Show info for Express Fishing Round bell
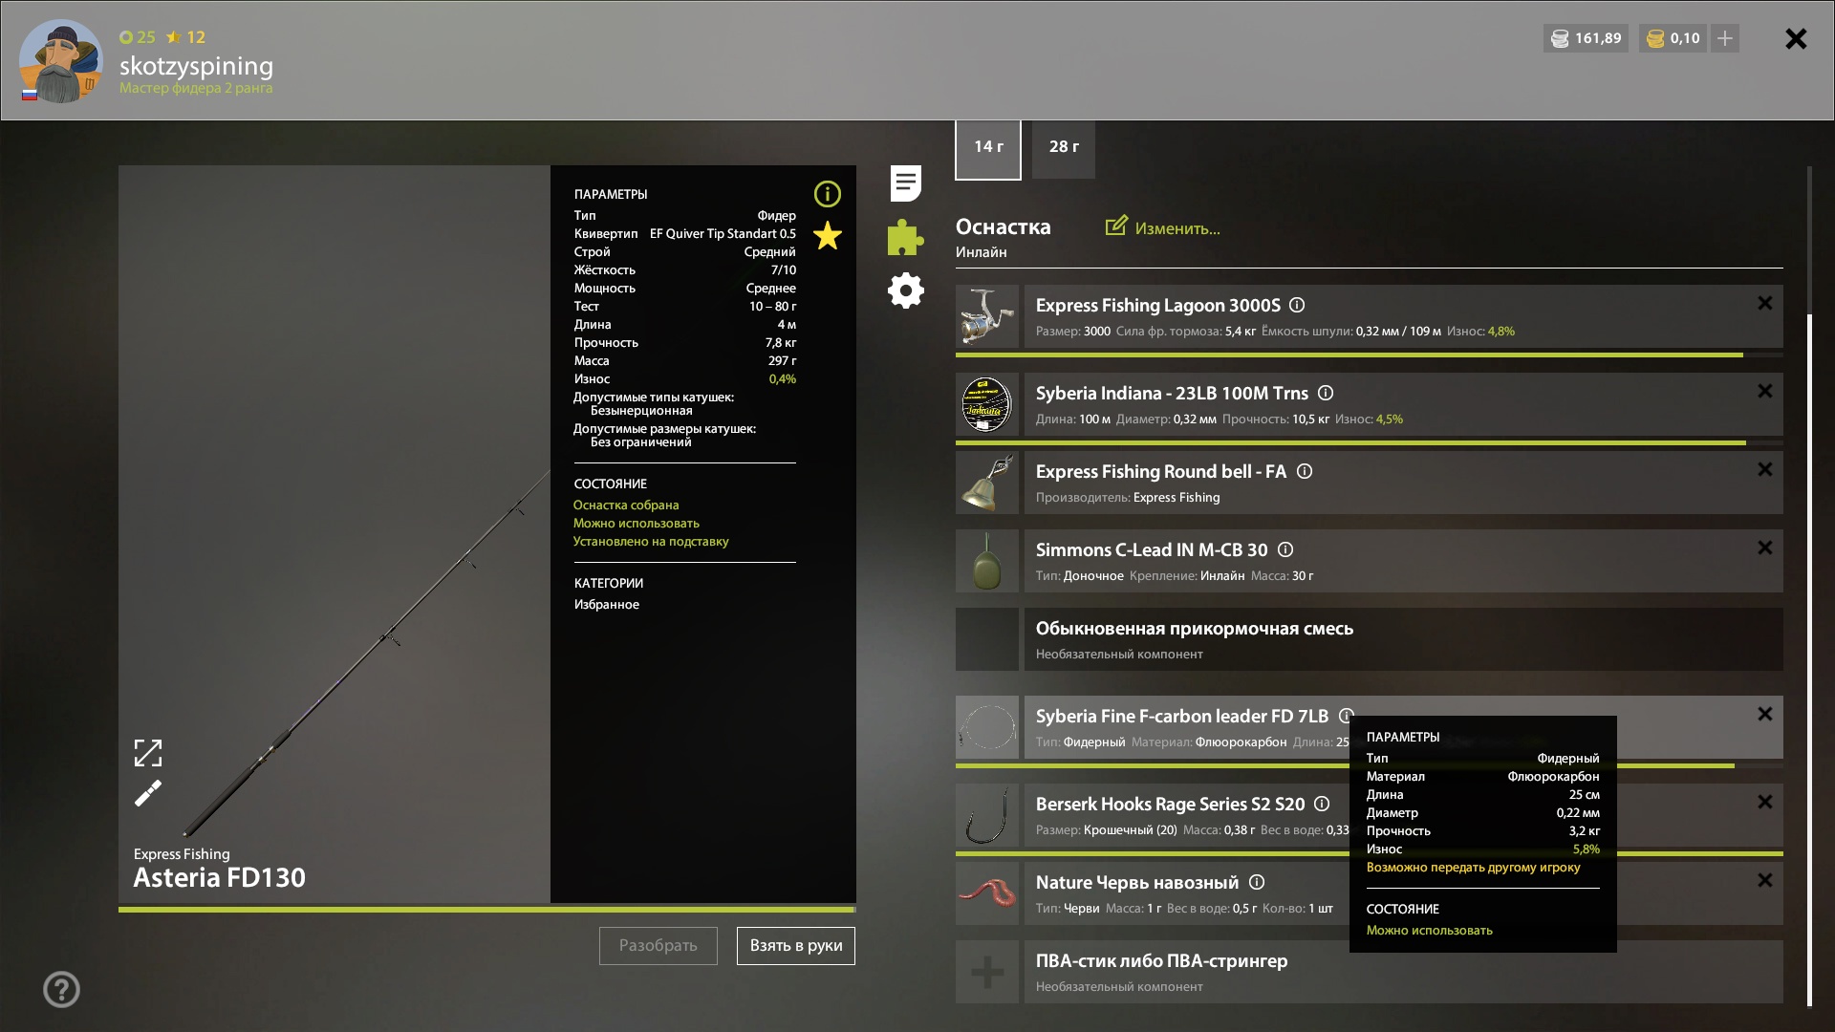Screen dimensions: 1835x1032 [x=1305, y=471]
